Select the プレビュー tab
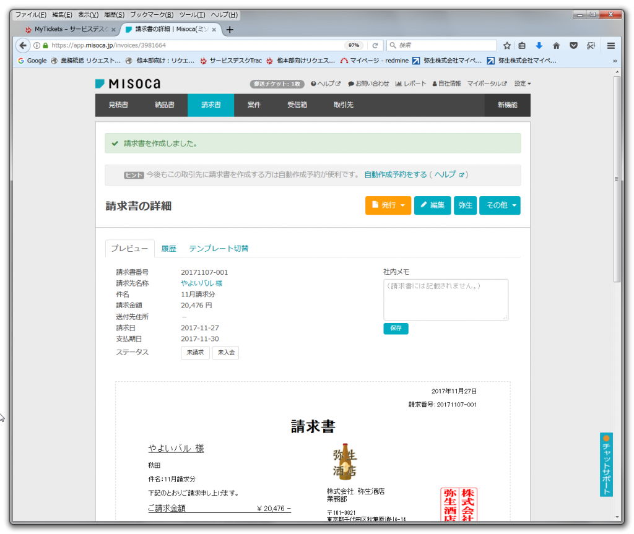634x534 pixels. click(x=130, y=249)
